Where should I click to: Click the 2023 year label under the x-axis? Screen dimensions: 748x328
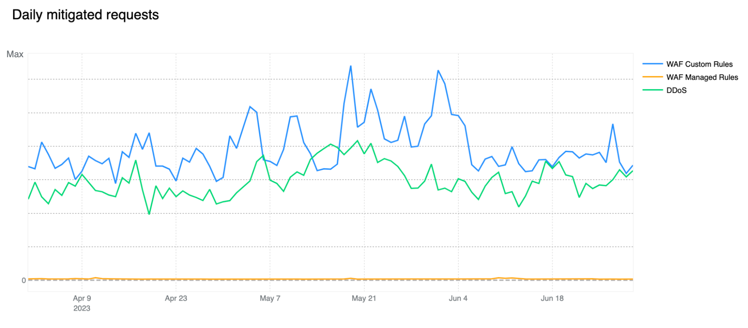82,309
